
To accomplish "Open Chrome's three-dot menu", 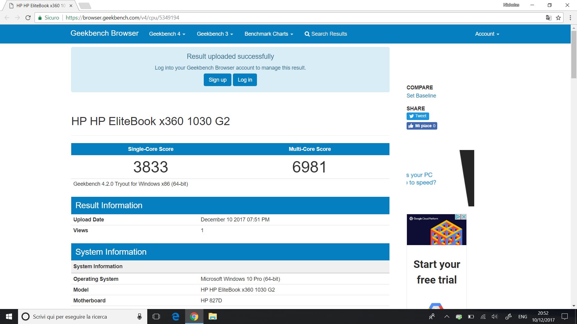I will point(570,18).
